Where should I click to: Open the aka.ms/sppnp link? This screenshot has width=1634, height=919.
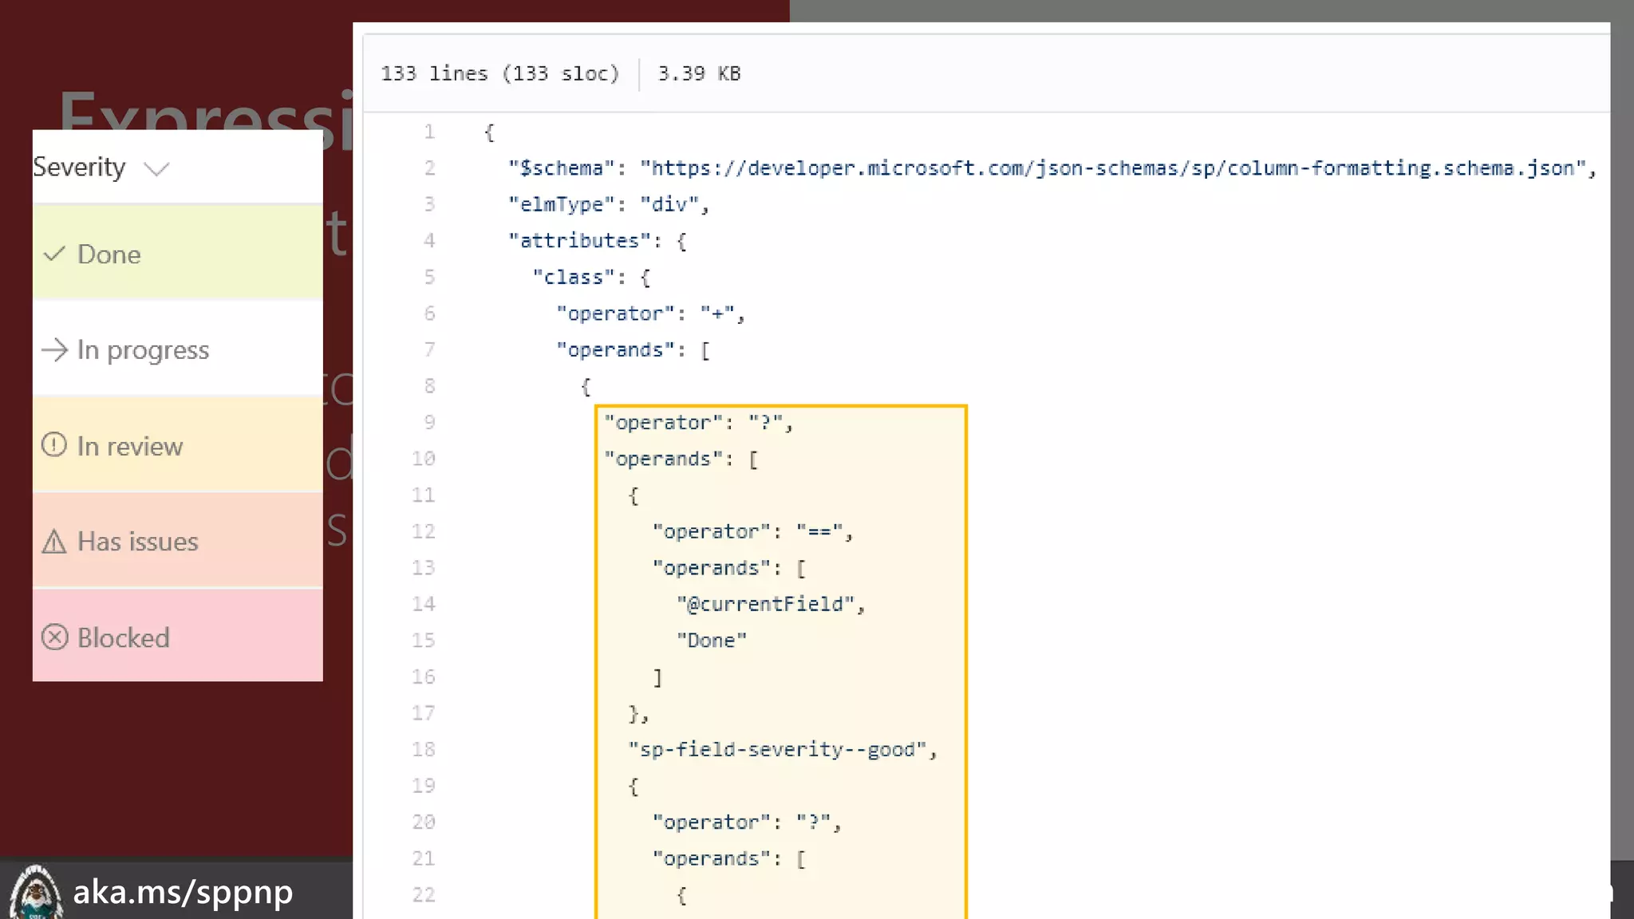183,892
